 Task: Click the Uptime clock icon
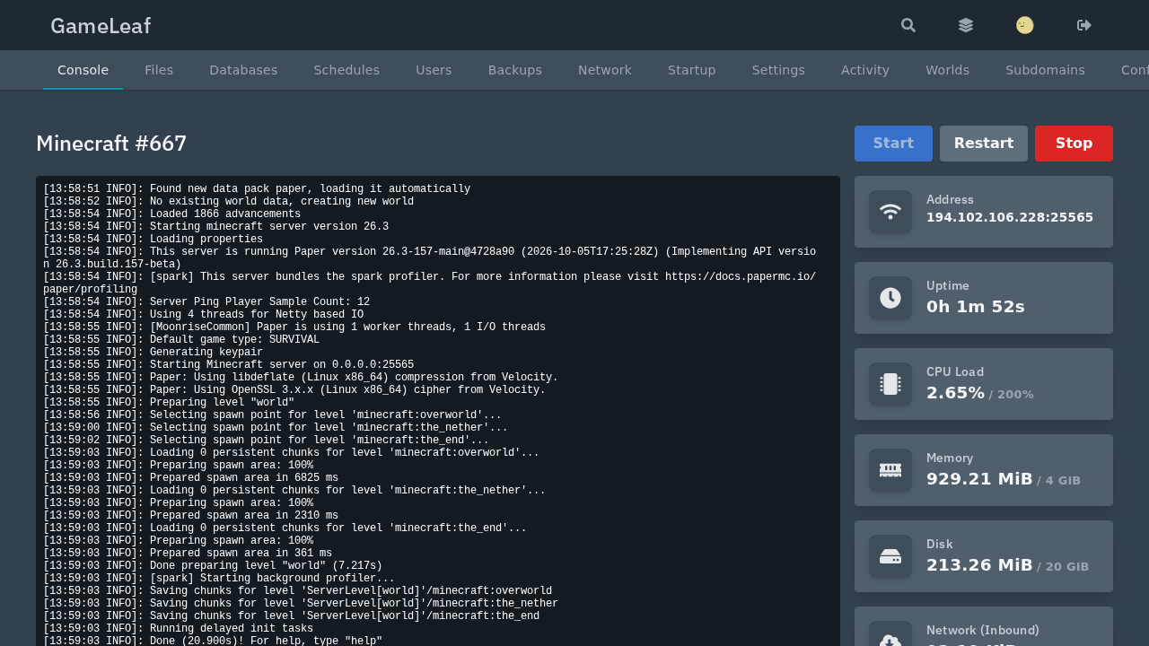890,298
